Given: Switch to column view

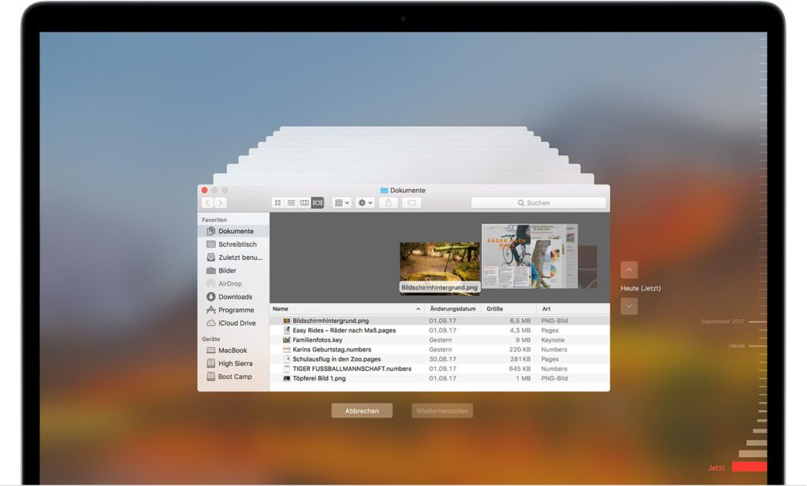Looking at the screenshot, I should click(x=304, y=202).
